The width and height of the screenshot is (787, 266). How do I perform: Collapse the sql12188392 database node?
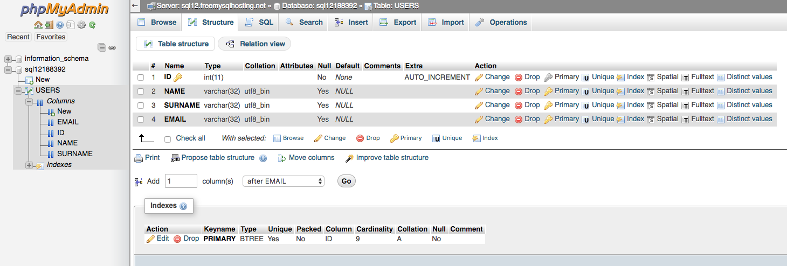[x=8, y=69]
